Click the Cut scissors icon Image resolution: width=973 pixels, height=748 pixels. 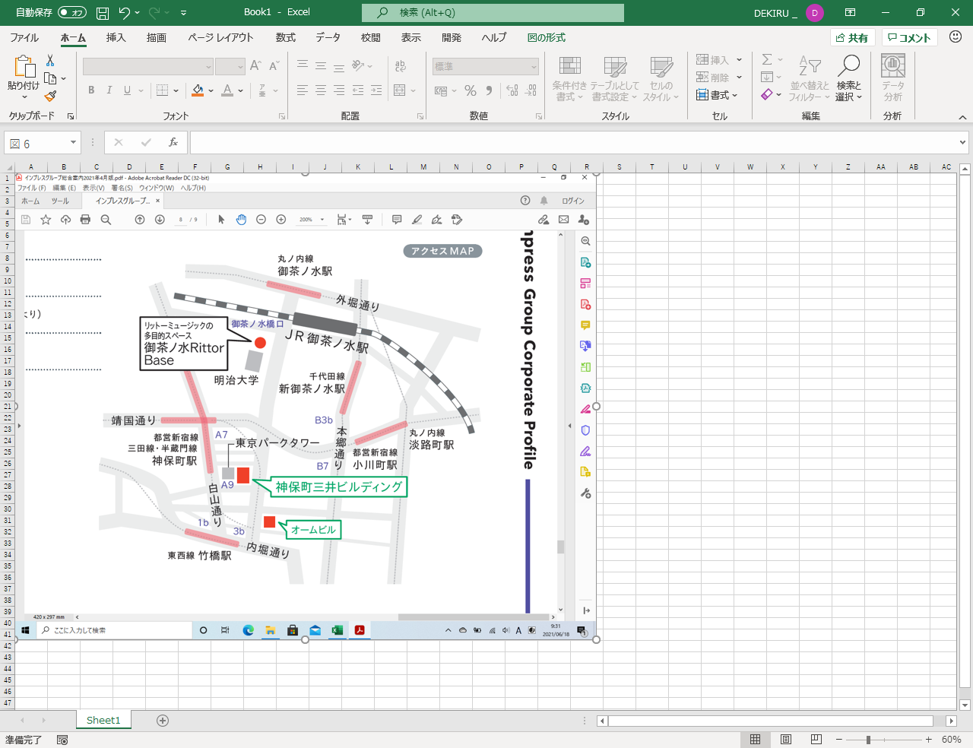(50, 60)
